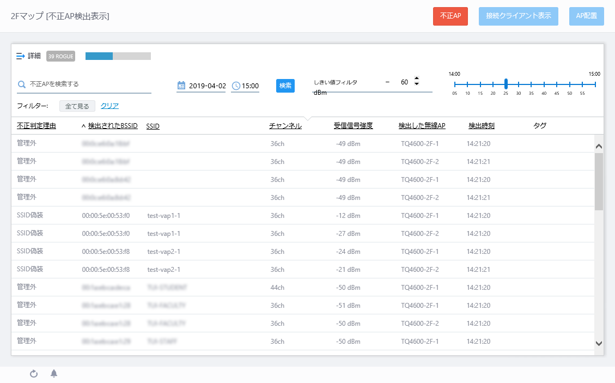This screenshot has height=383, width=615.
Task: Click the table scrollbar up arrow
Action: (599, 147)
